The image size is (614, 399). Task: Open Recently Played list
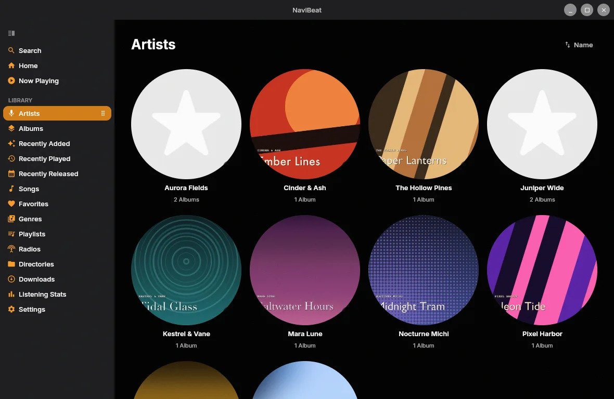coord(57,158)
